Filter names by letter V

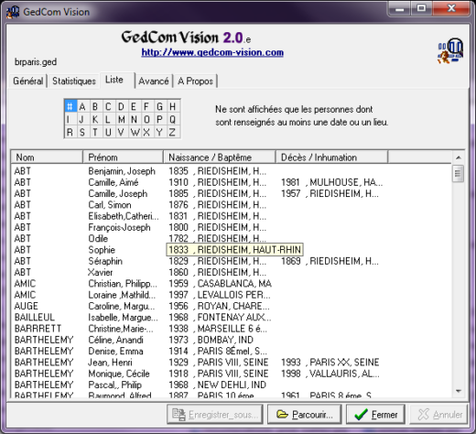tap(121, 132)
